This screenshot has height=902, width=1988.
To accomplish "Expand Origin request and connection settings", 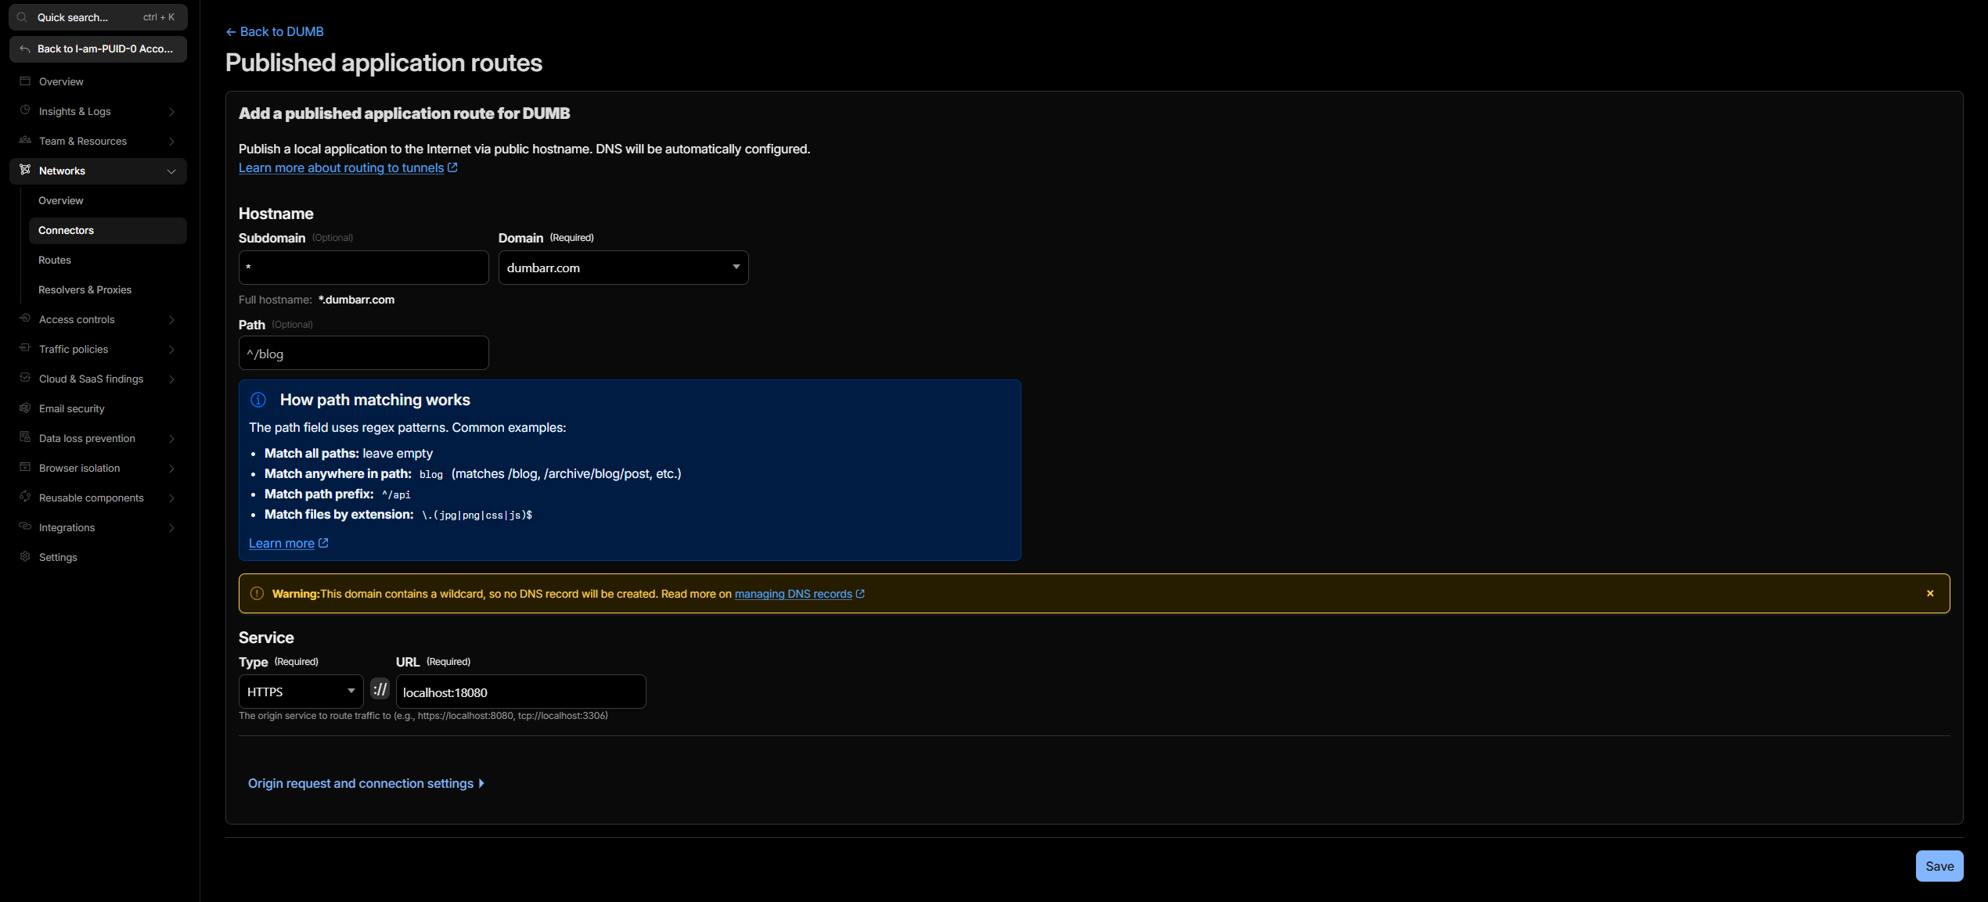I will point(366,783).
